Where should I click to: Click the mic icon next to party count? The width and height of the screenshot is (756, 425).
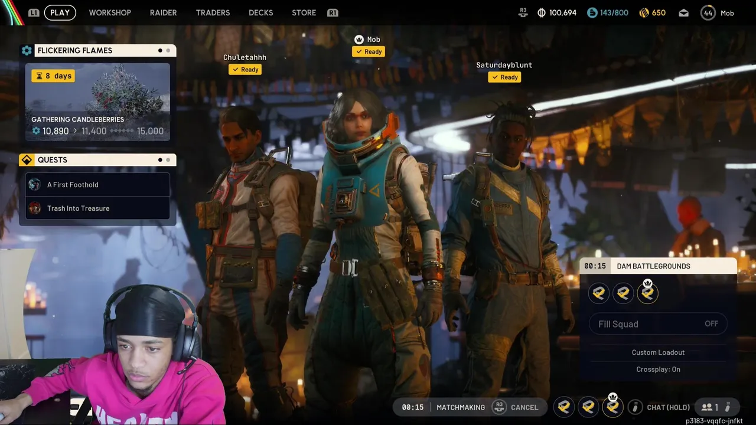[728, 407]
